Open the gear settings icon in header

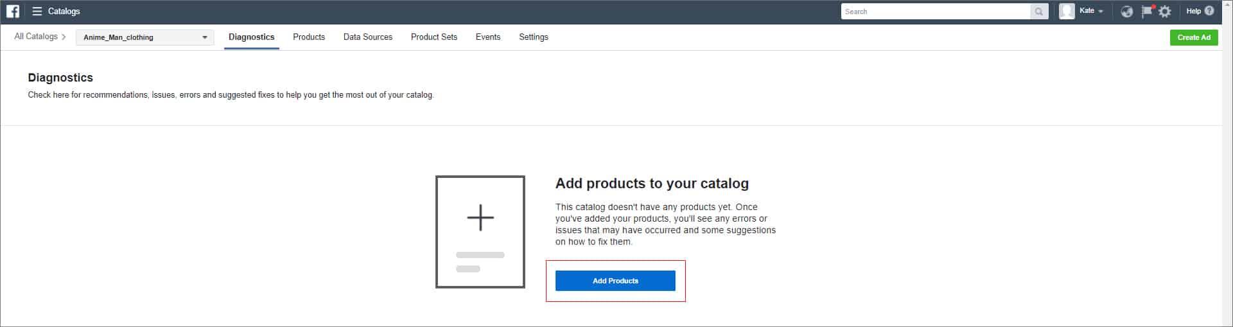(1165, 12)
